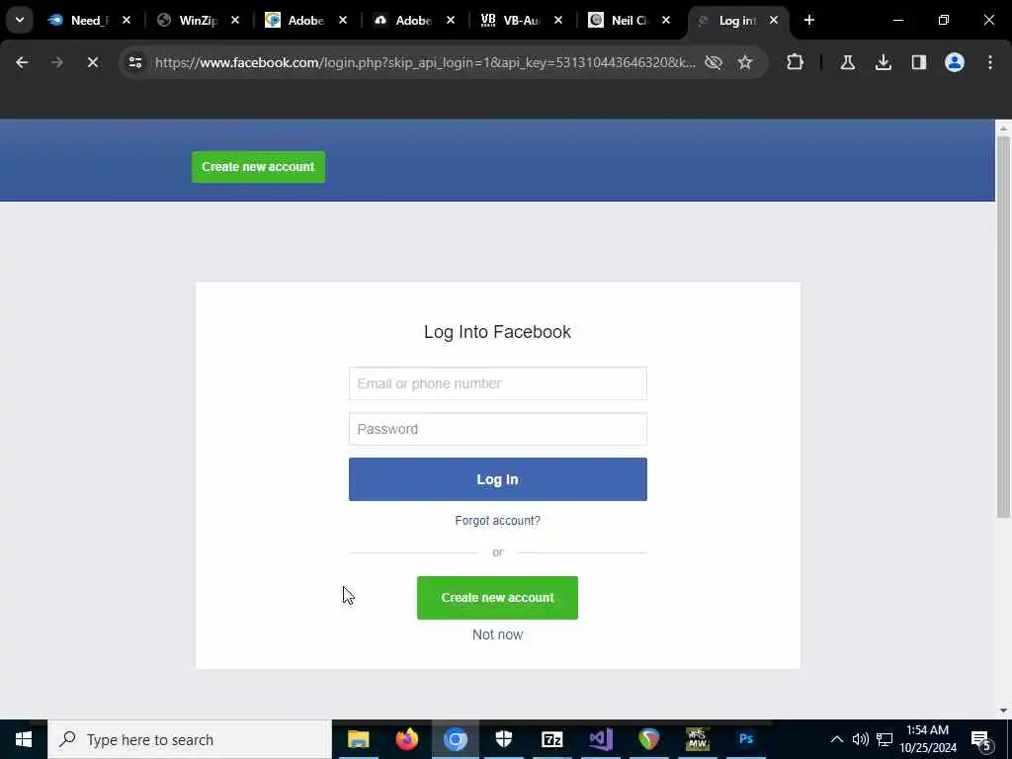Open the multicolor shield taskbar icon
1012x759 pixels.
point(649,739)
